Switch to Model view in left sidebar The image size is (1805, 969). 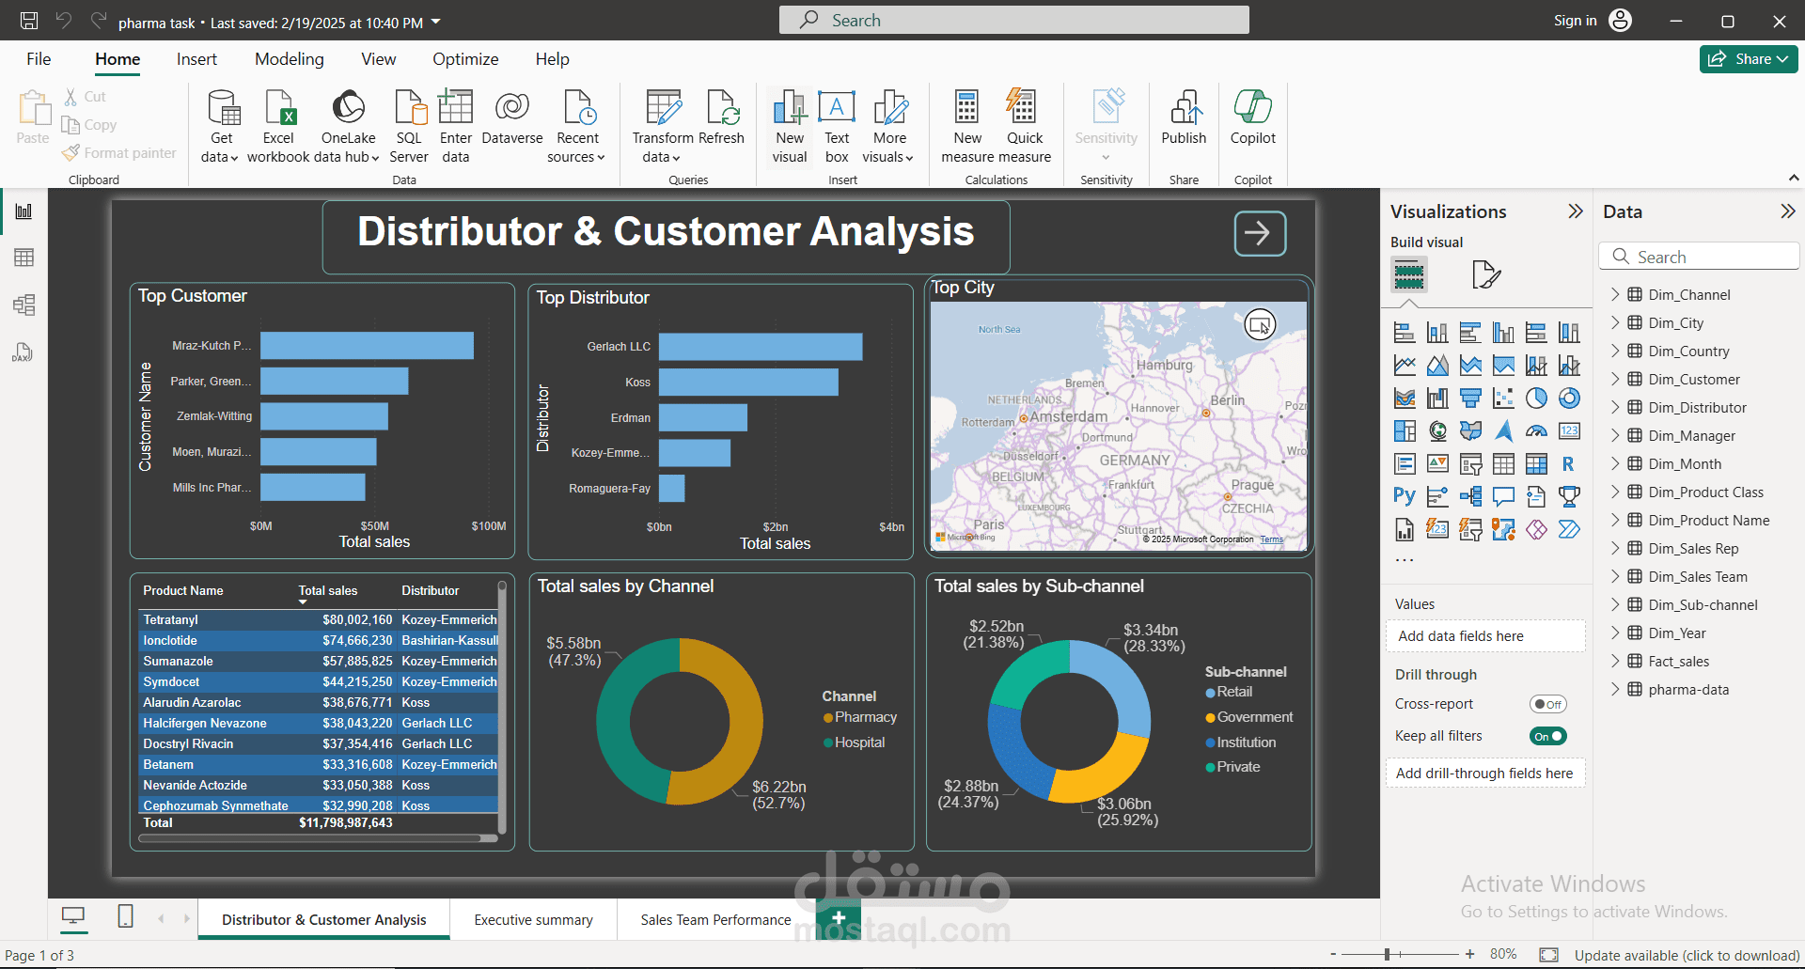coord(24,305)
